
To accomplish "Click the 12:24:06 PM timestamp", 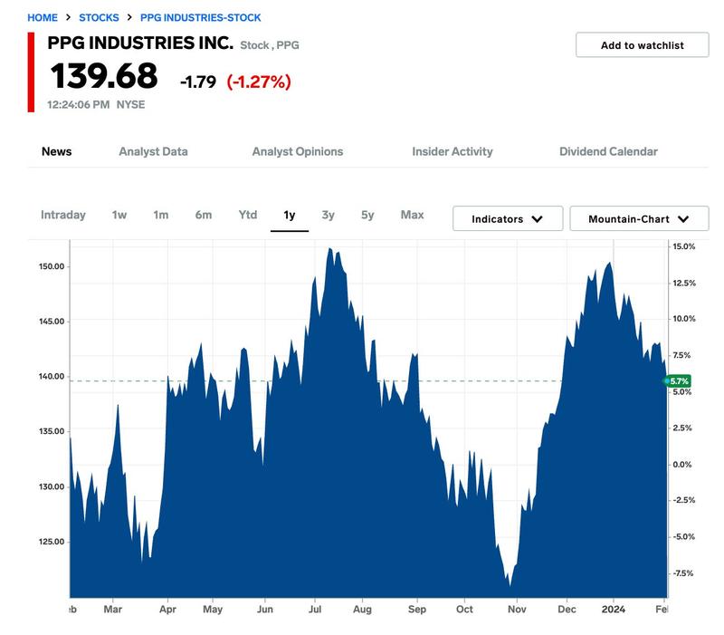I will [78, 105].
